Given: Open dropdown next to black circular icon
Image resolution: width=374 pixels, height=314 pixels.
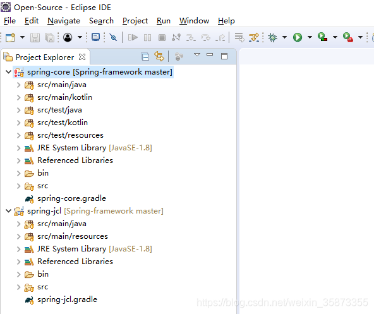Looking at the screenshot, I should 80,37.
